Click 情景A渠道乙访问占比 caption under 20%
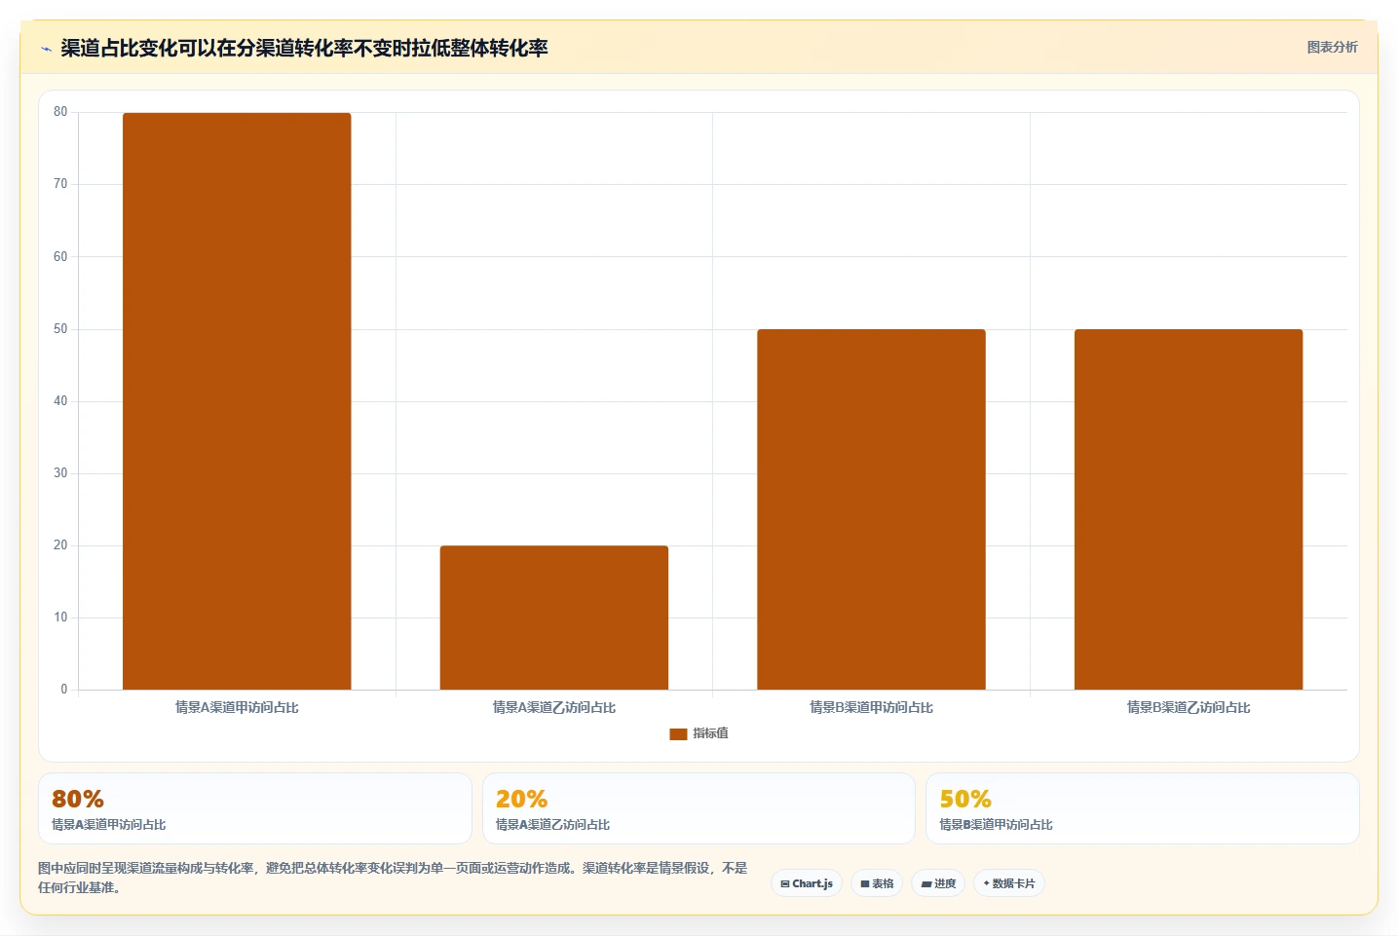This screenshot has height=936, width=1398. click(552, 825)
